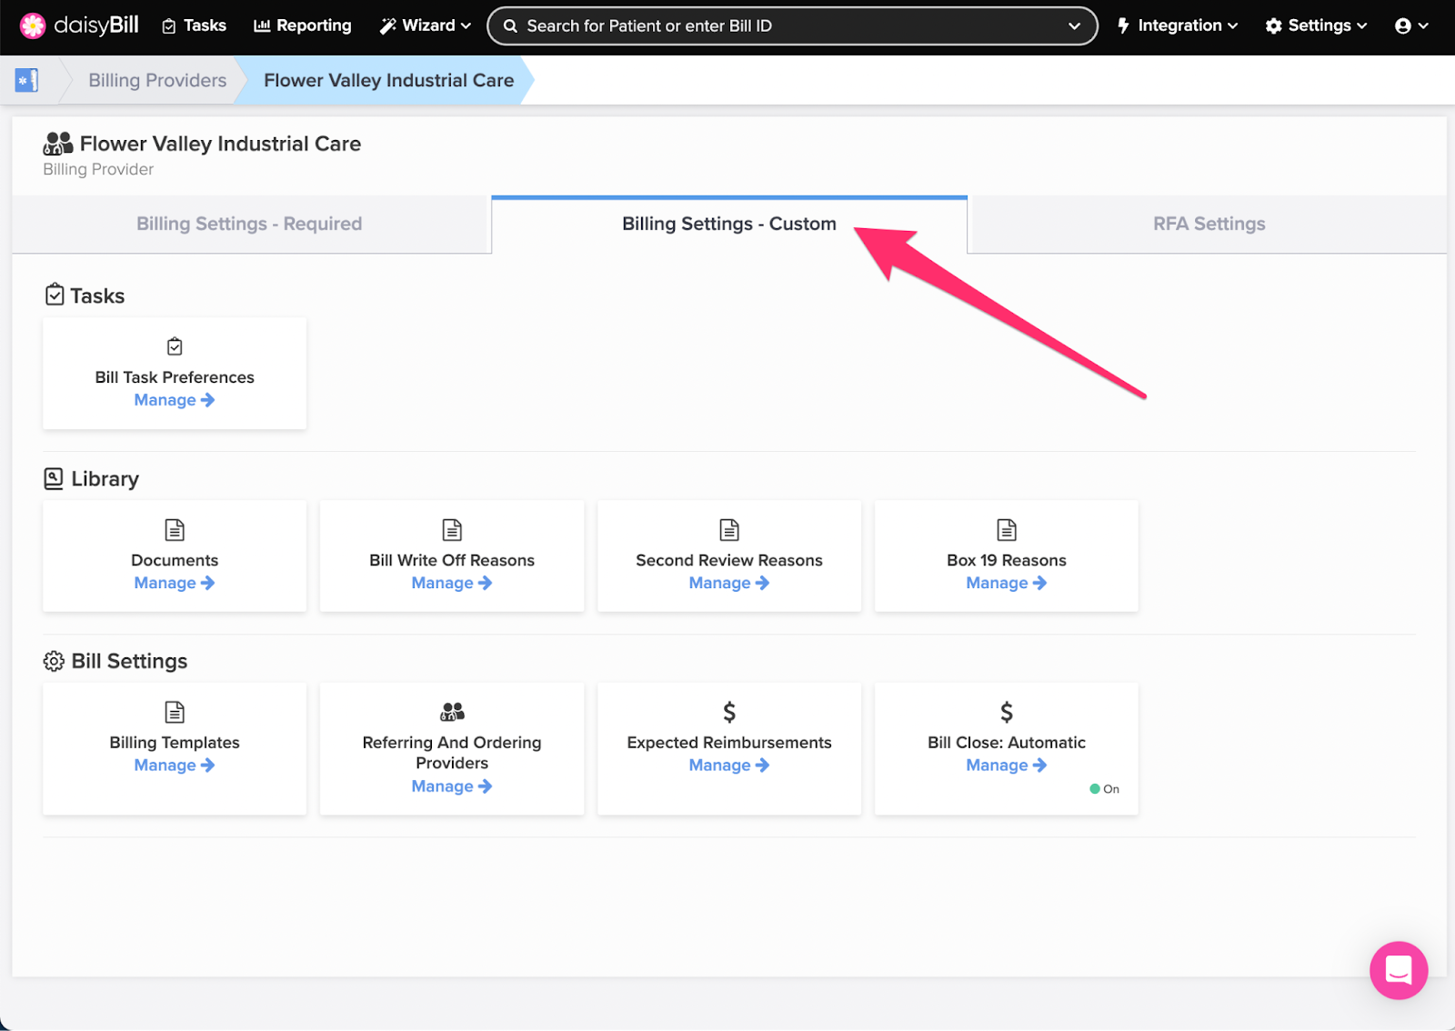Click Expected Reimbursements dollar icon
This screenshot has height=1031, width=1455.
pos(729,712)
